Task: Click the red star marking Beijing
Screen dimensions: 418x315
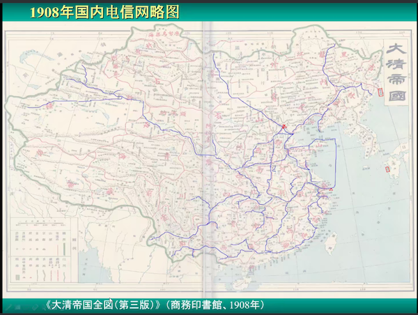Action: coord(284,126)
